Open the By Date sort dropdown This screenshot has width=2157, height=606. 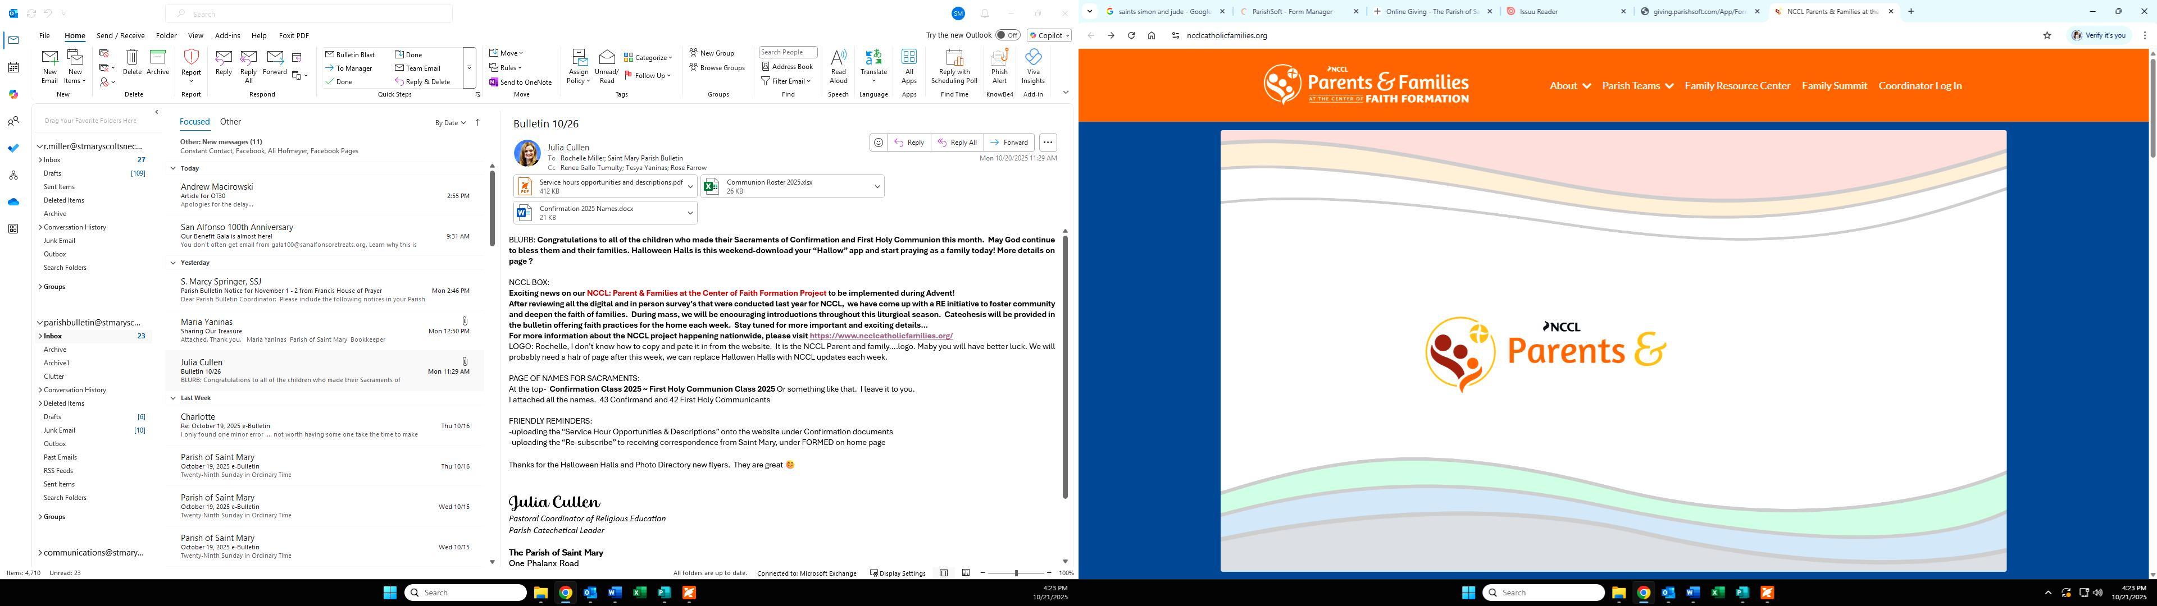pyautogui.click(x=449, y=123)
